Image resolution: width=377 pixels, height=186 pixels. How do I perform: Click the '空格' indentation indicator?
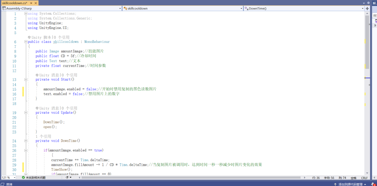353,178
